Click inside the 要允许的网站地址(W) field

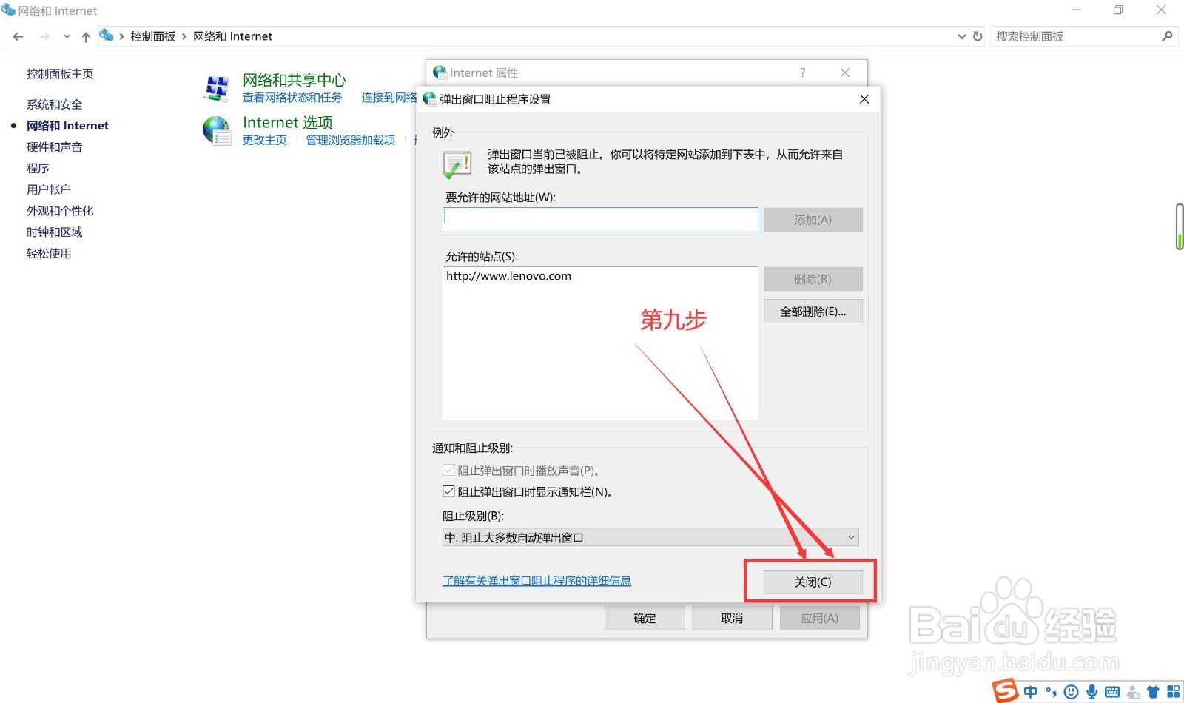pos(599,219)
